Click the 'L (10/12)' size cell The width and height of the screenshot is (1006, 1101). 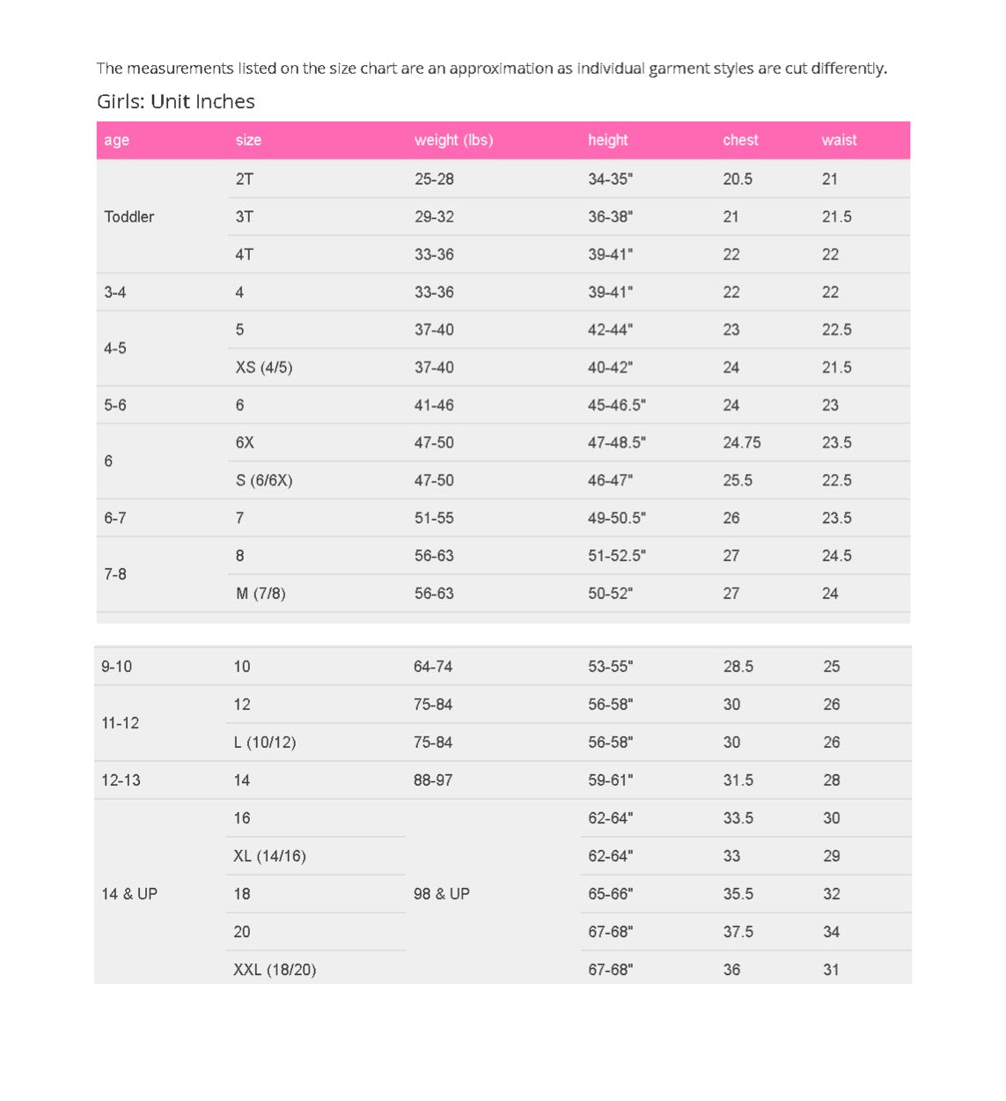(x=316, y=743)
